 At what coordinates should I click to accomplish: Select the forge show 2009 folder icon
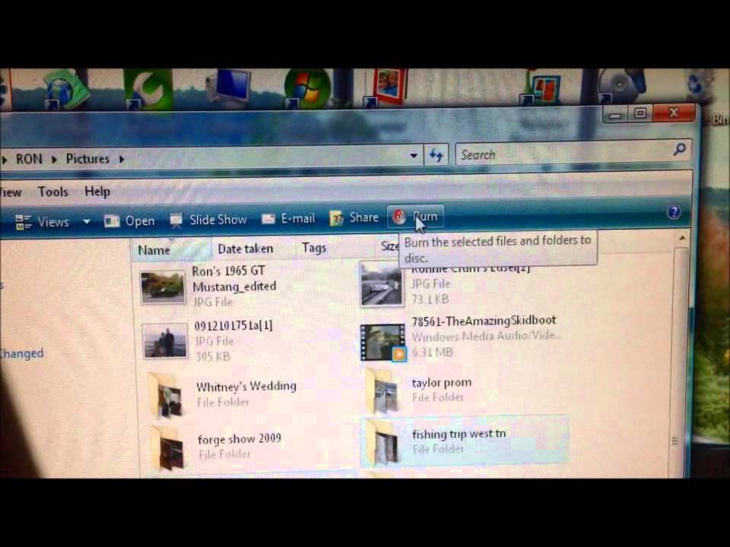(167, 448)
